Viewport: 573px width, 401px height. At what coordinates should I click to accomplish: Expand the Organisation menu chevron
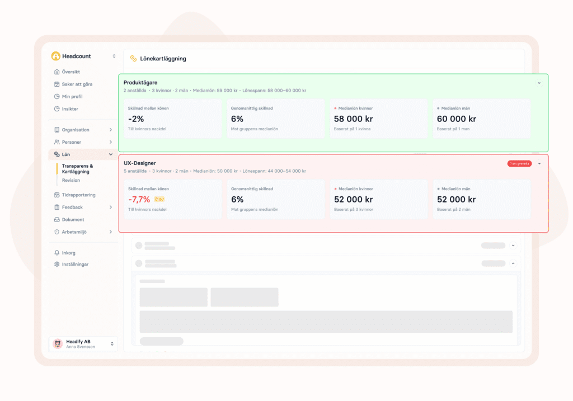coord(111,130)
